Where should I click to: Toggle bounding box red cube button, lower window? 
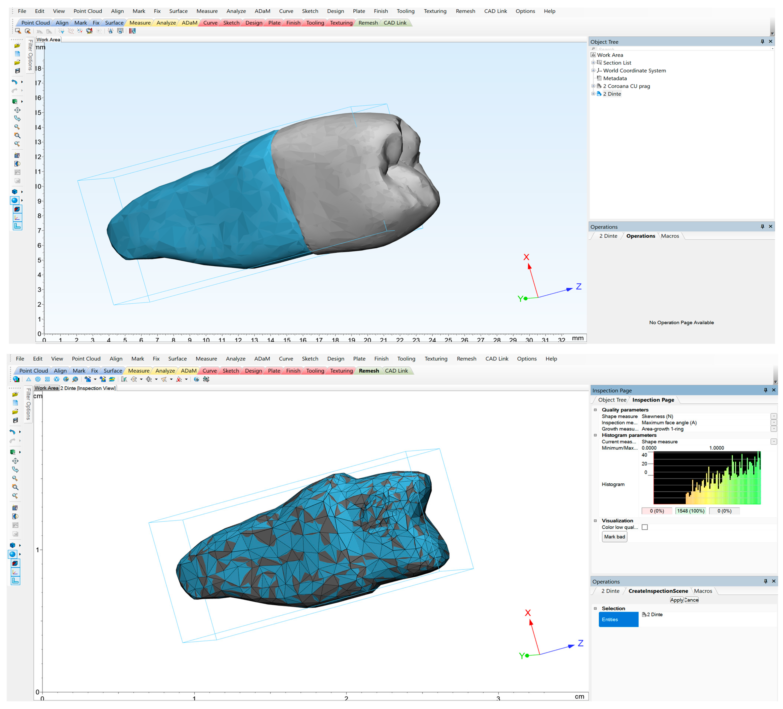[x=15, y=564]
